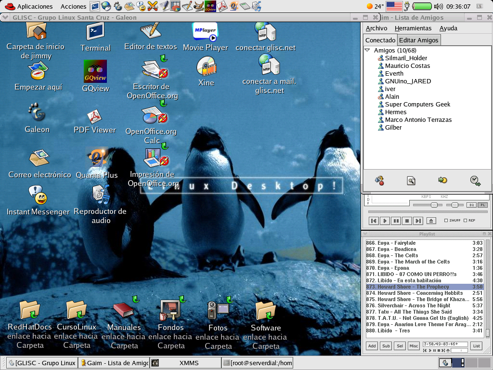Select the Conectado tab
493x370 pixels.
click(x=380, y=40)
